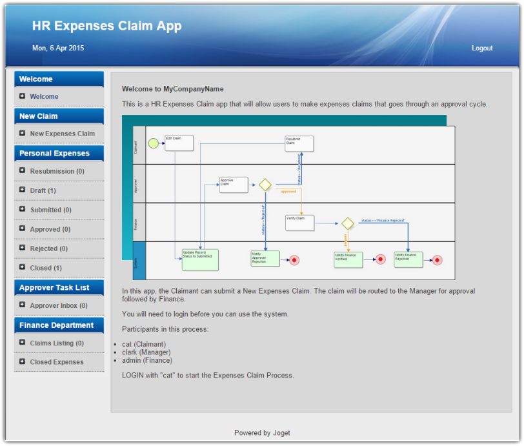Click the plus icon next to Approved
Image resolution: width=524 pixels, height=446 pixels.
[23, 229]
